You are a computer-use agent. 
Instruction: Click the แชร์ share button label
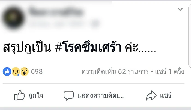[166, 95]
